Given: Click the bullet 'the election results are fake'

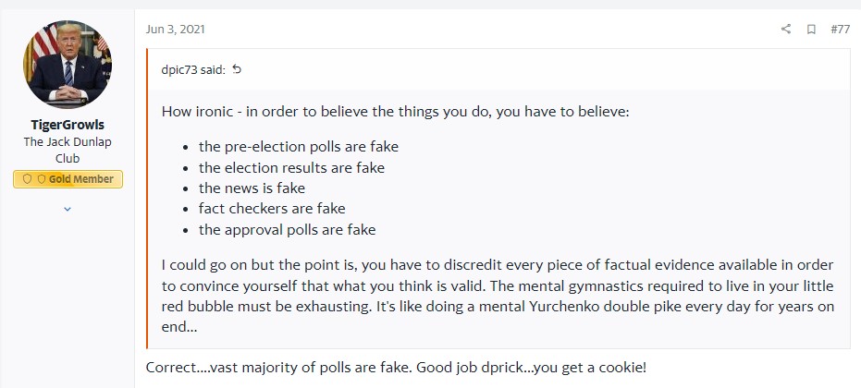Looking at the screenshot, I should [x=291, y=167].
